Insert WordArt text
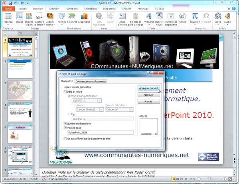Screen dimensions: 239x184 point(149,19)
